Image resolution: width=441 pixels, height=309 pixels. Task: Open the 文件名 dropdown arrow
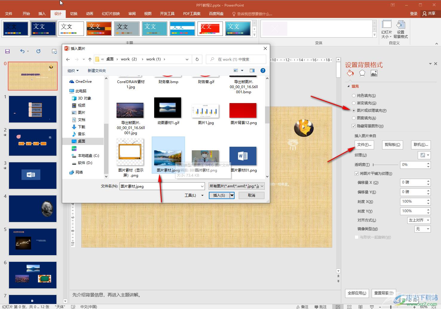coord(202,186)
